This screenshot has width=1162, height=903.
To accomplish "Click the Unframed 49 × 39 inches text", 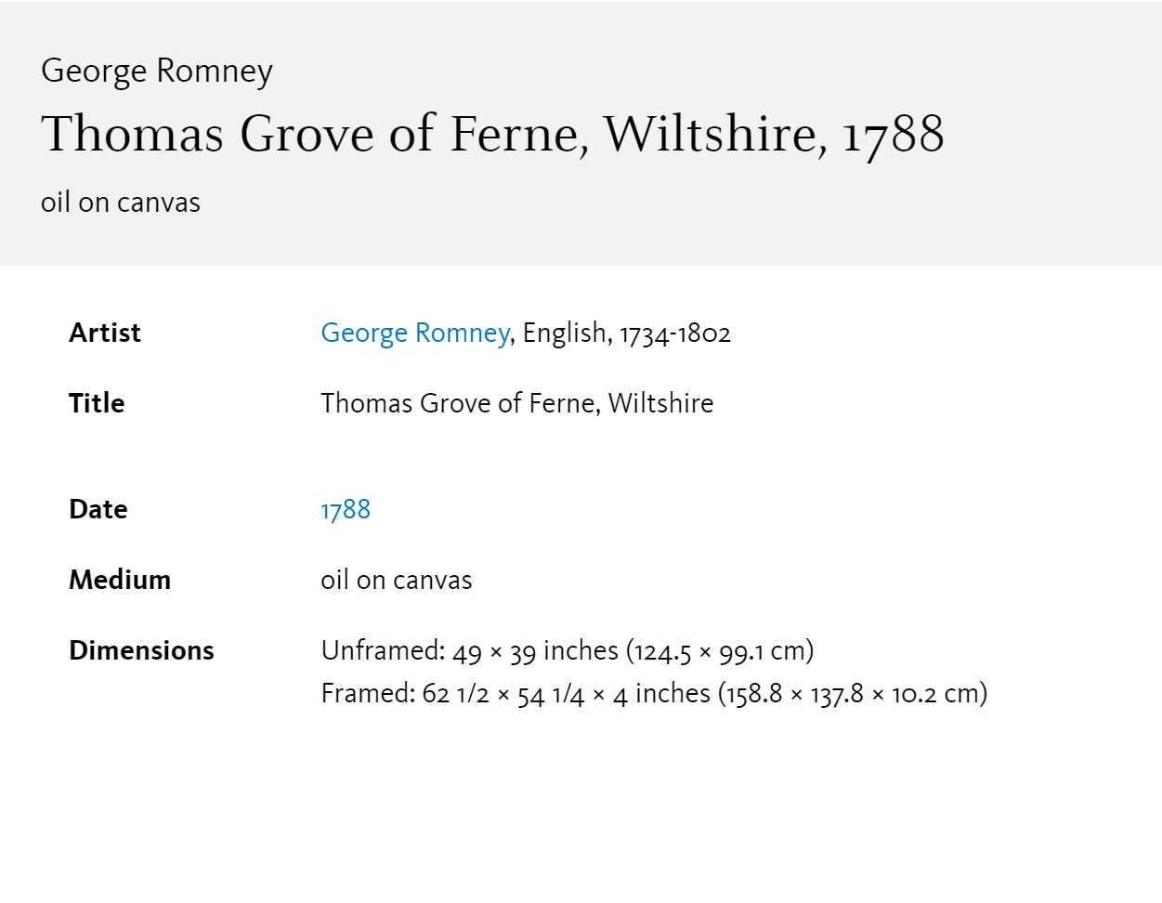I will coord(470,651).
